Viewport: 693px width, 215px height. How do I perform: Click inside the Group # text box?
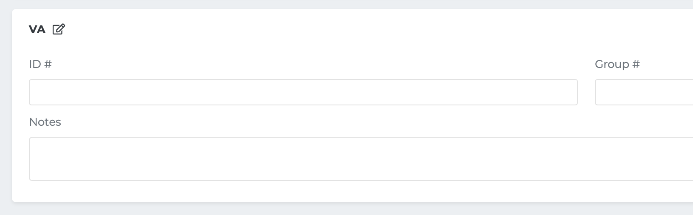644,92
